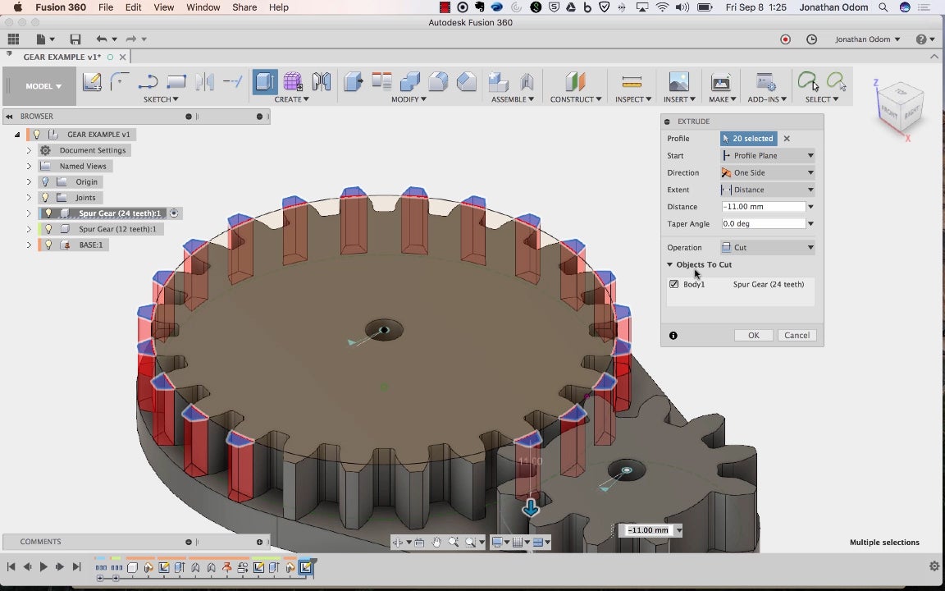Click the Save icon in top bar

coord(75,39)
